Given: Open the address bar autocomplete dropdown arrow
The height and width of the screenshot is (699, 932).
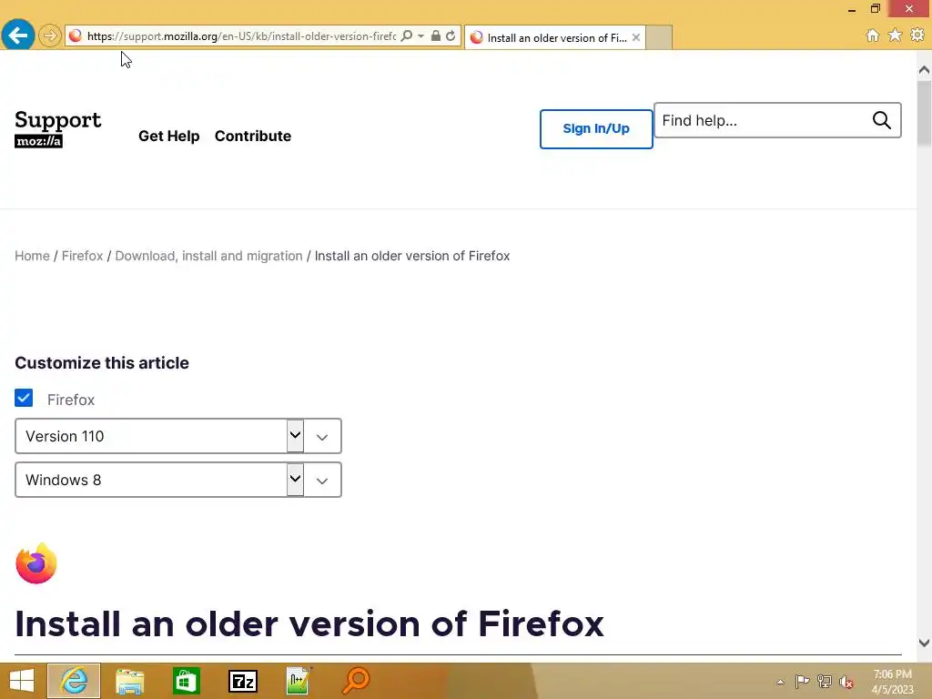Looking at the screenshot, I should 420,36.
